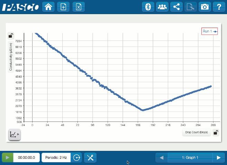Toggle the x-axis scale lock
The height and width of the screenshot is (165, 227).
[216, 132]
